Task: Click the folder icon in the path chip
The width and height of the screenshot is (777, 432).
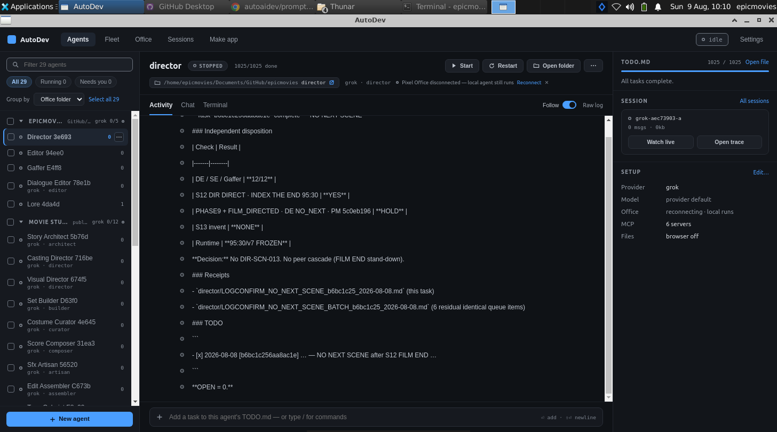Action: [158, 83]
